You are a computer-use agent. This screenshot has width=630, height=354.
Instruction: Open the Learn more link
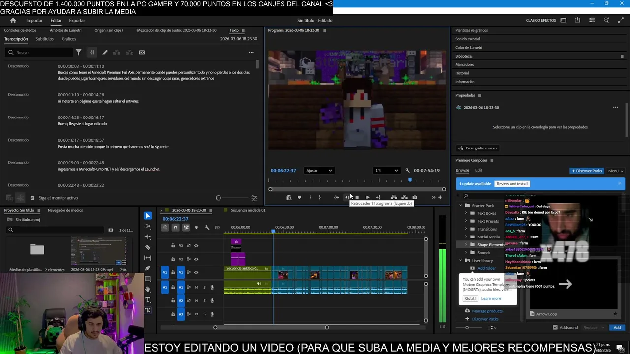coord(491,298)
